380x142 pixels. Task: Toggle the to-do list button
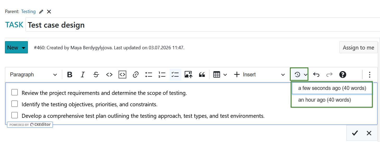click(175, 75)
